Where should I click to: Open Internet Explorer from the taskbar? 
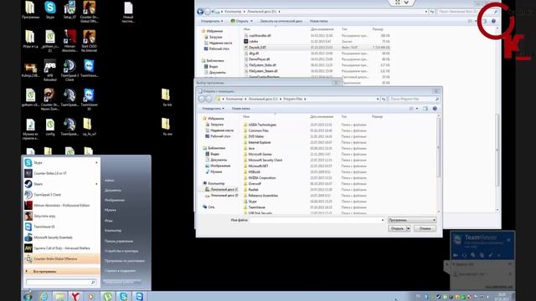(44, 297)
